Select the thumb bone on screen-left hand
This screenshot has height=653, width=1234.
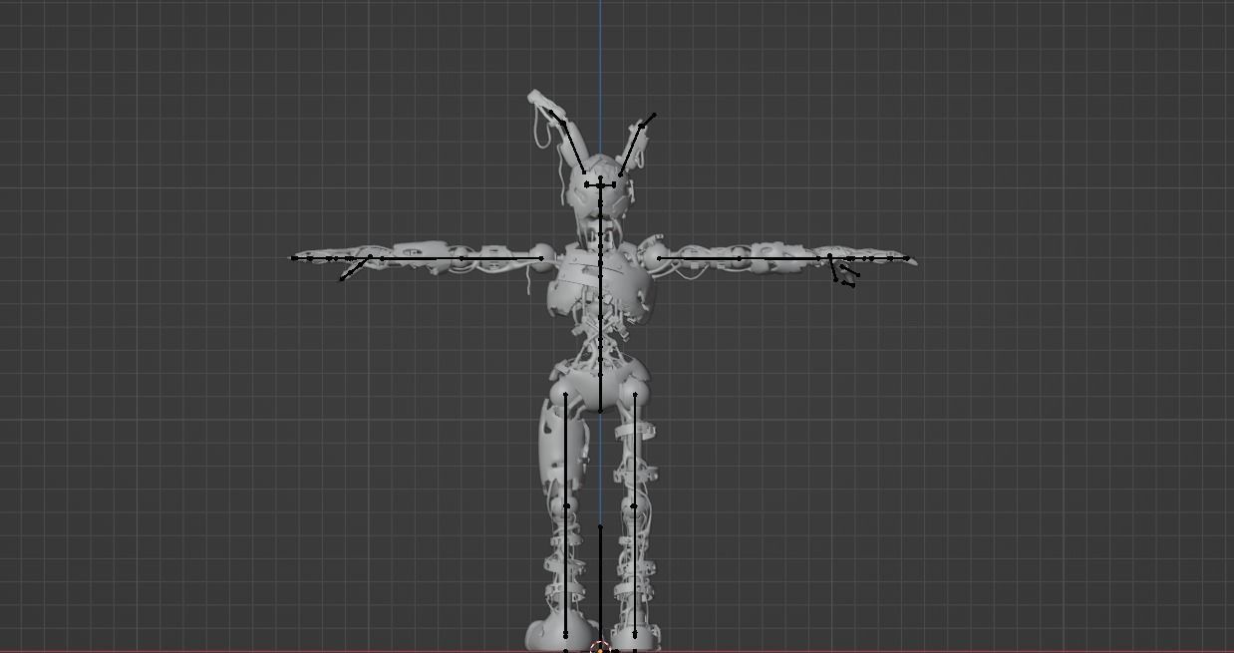click(356, 268)
